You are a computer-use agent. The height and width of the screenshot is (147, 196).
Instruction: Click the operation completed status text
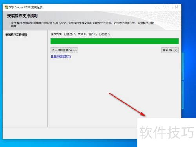(x=80, y=34)
